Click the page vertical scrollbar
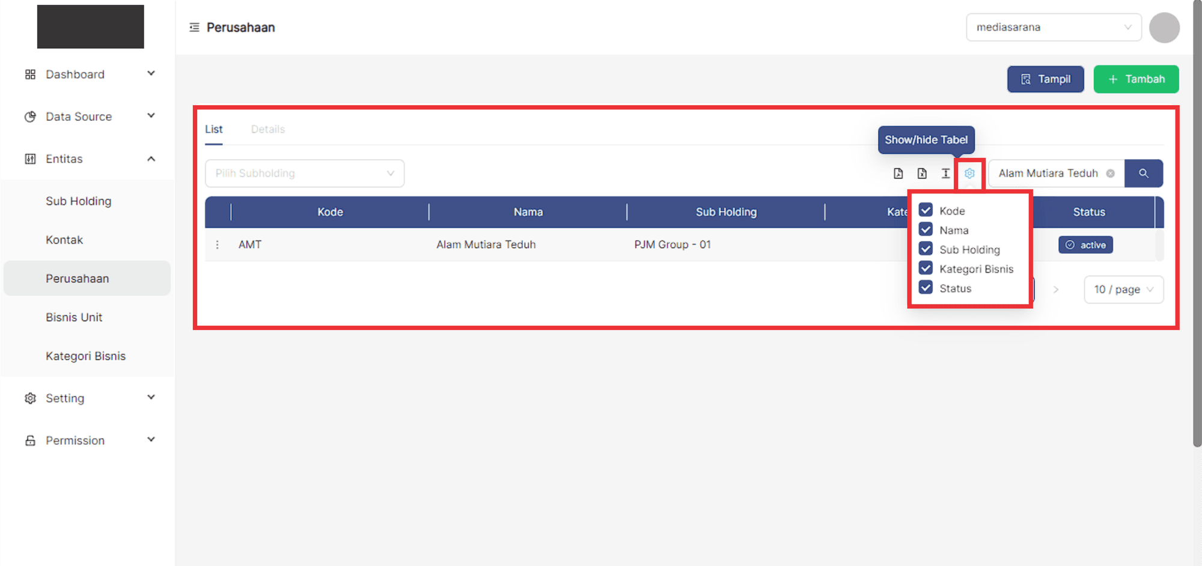Screen dimensions: 1202x566 click(x=1197, y=240)
